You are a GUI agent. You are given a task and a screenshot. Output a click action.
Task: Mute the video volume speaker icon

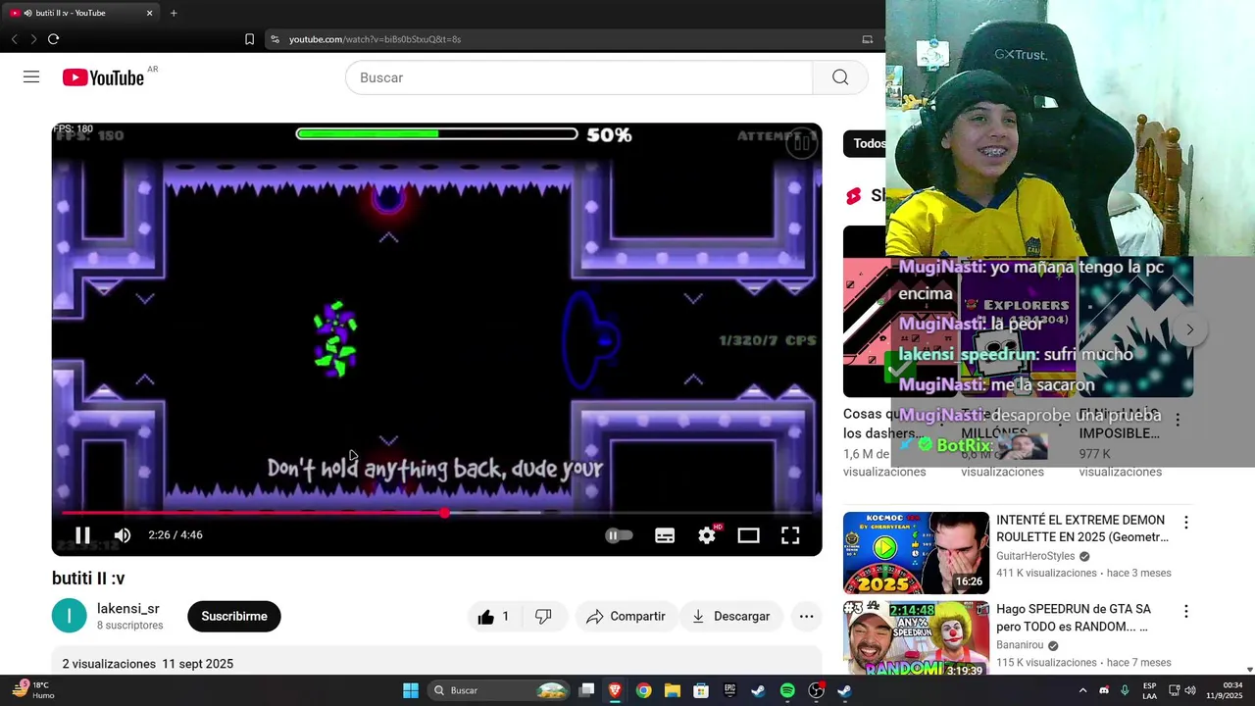point(123,535)
